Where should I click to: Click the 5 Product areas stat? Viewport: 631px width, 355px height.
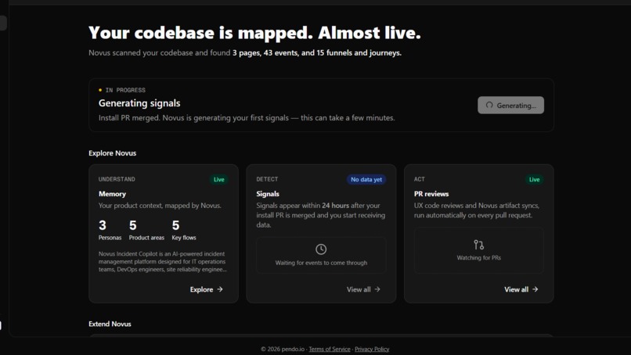point(146,230)
